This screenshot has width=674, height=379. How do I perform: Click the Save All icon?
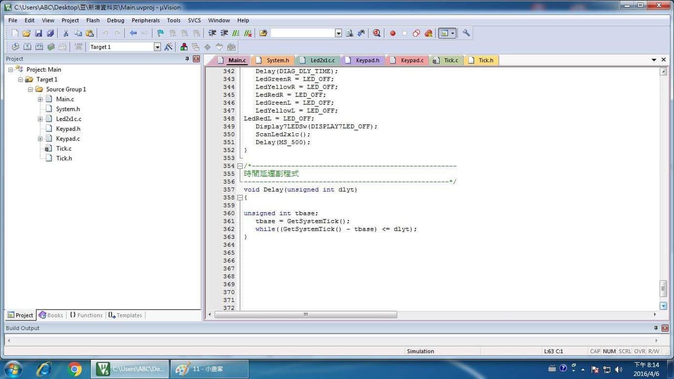(50, 33)
